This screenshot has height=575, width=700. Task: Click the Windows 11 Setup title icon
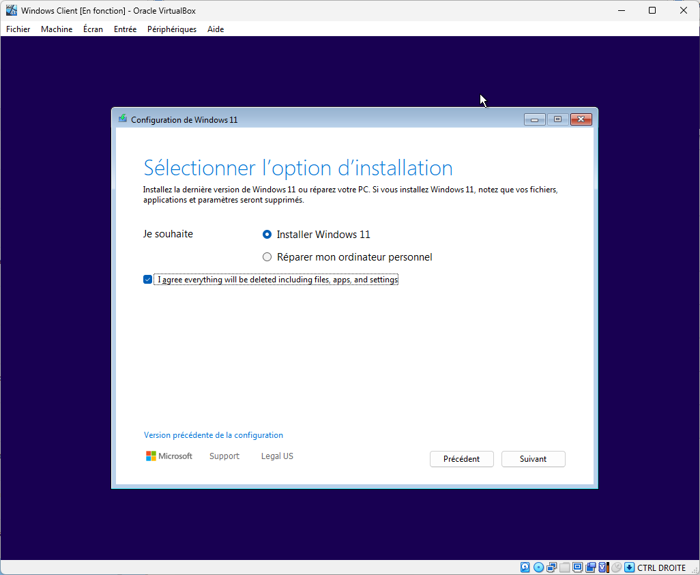tap(122, 119)
